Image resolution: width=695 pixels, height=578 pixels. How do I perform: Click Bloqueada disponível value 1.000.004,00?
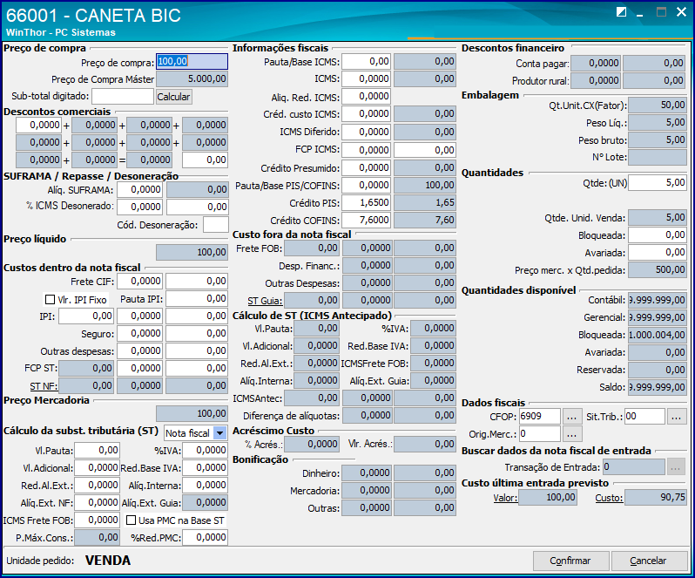click(x=658, y=335)
